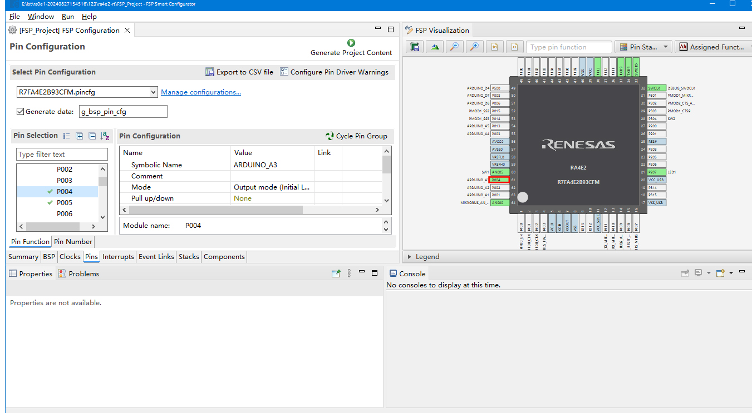Click the Pin Selection list view icon
The image size is (752, 413).
click(x=67, y=136)
